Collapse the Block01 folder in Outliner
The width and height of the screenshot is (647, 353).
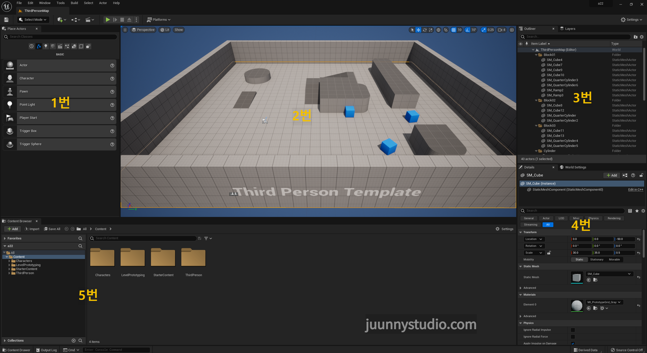pos(536,55)
